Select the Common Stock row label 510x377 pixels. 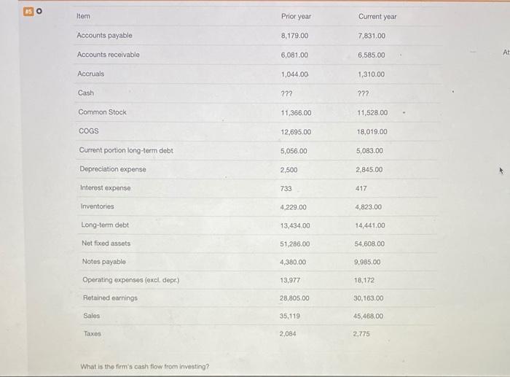click(102, 112)
